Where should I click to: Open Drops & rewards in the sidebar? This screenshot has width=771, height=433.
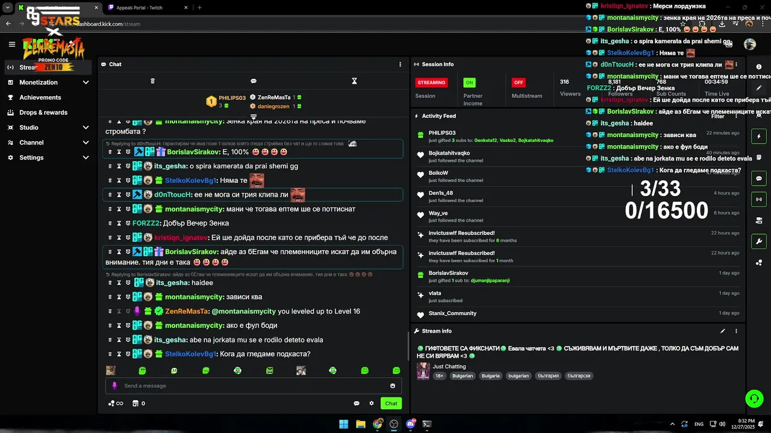click(43, 112)
